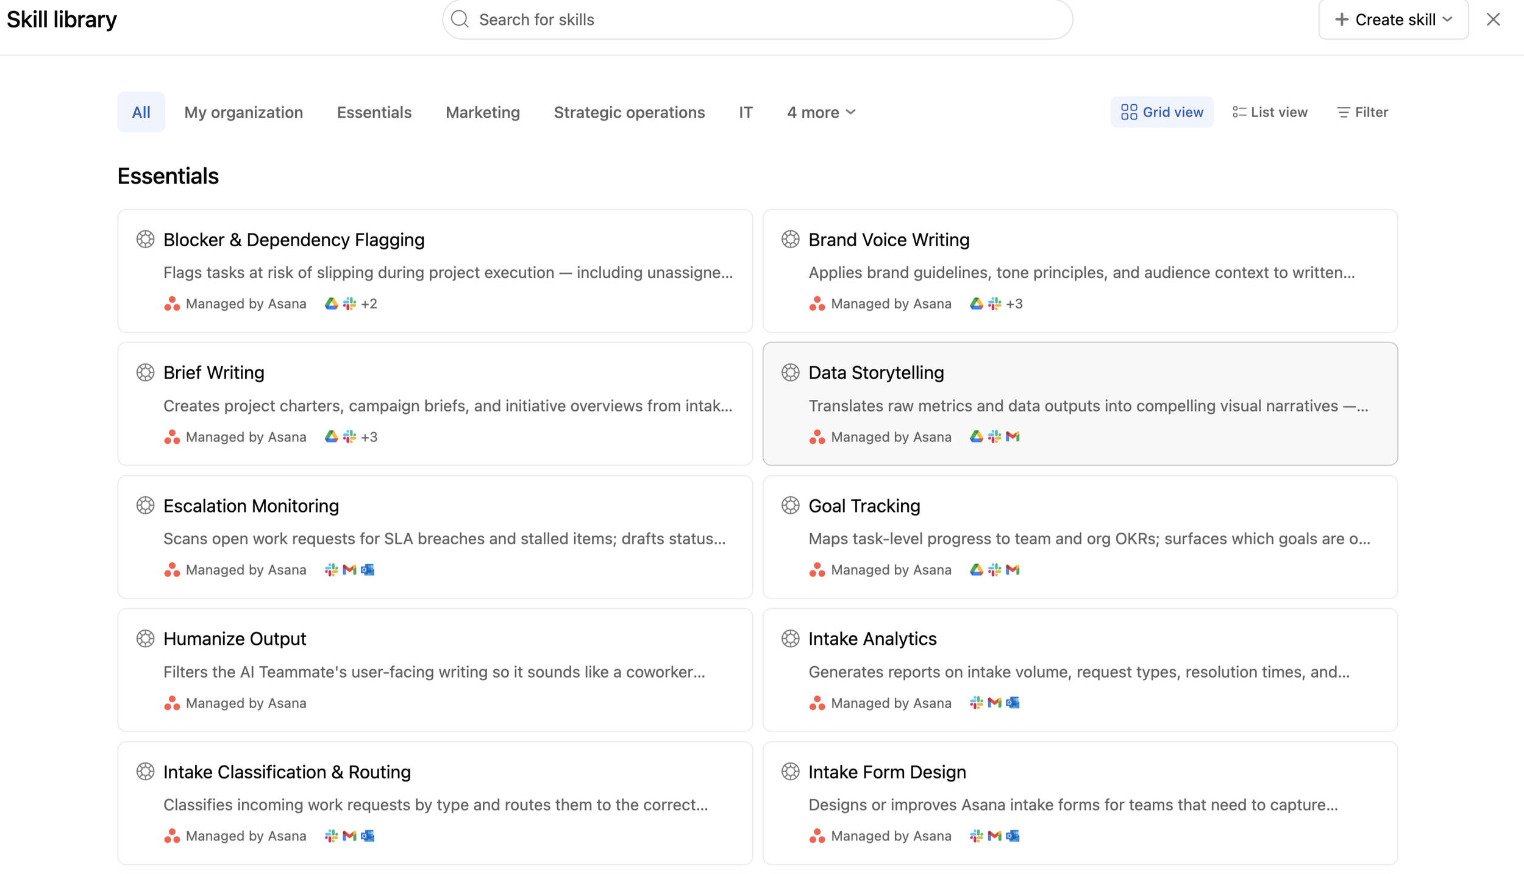Click the Google Drive icon on Brief Writing card
The height and width of the screenshot is (874, 1524).
[331, 436]
